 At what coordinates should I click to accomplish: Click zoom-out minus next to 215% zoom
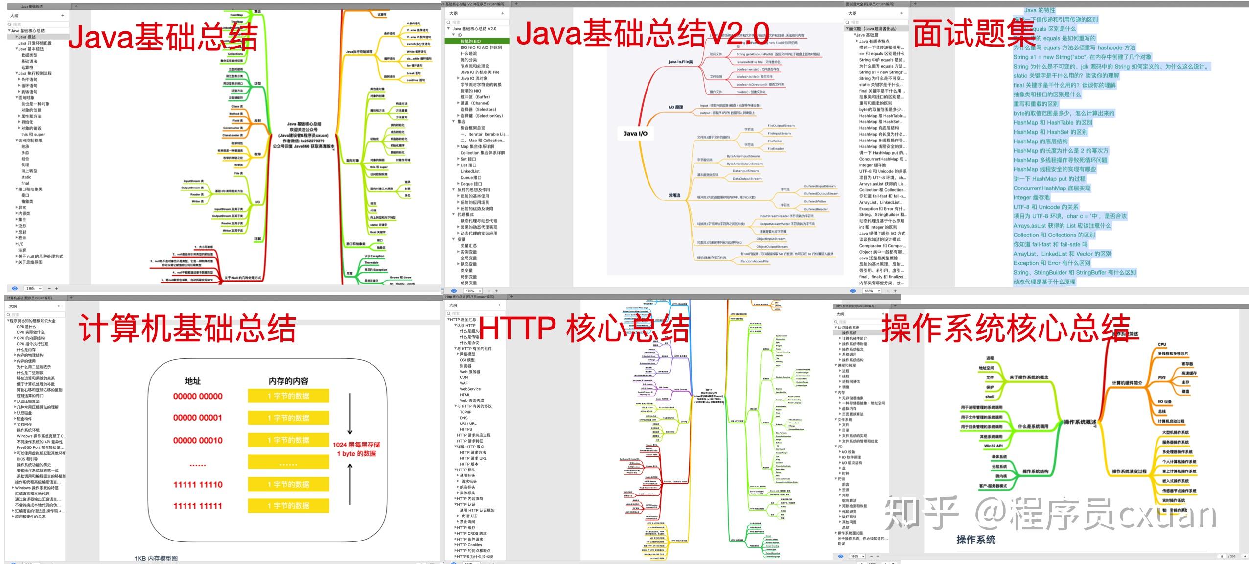(x=49, y=288)
